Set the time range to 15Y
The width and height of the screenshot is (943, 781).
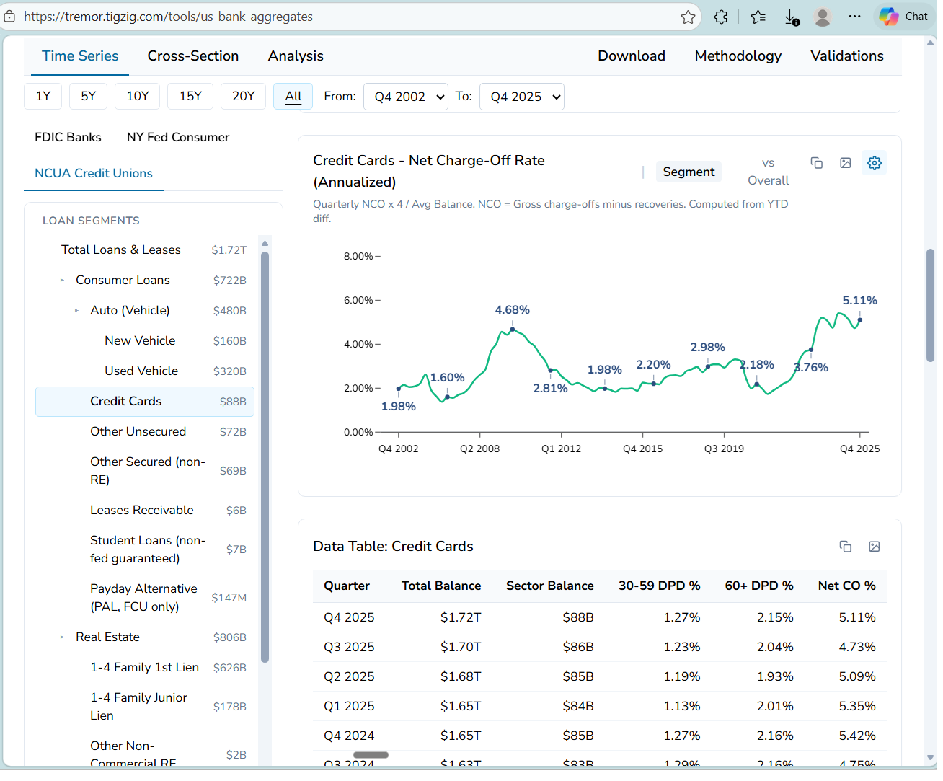190,96
